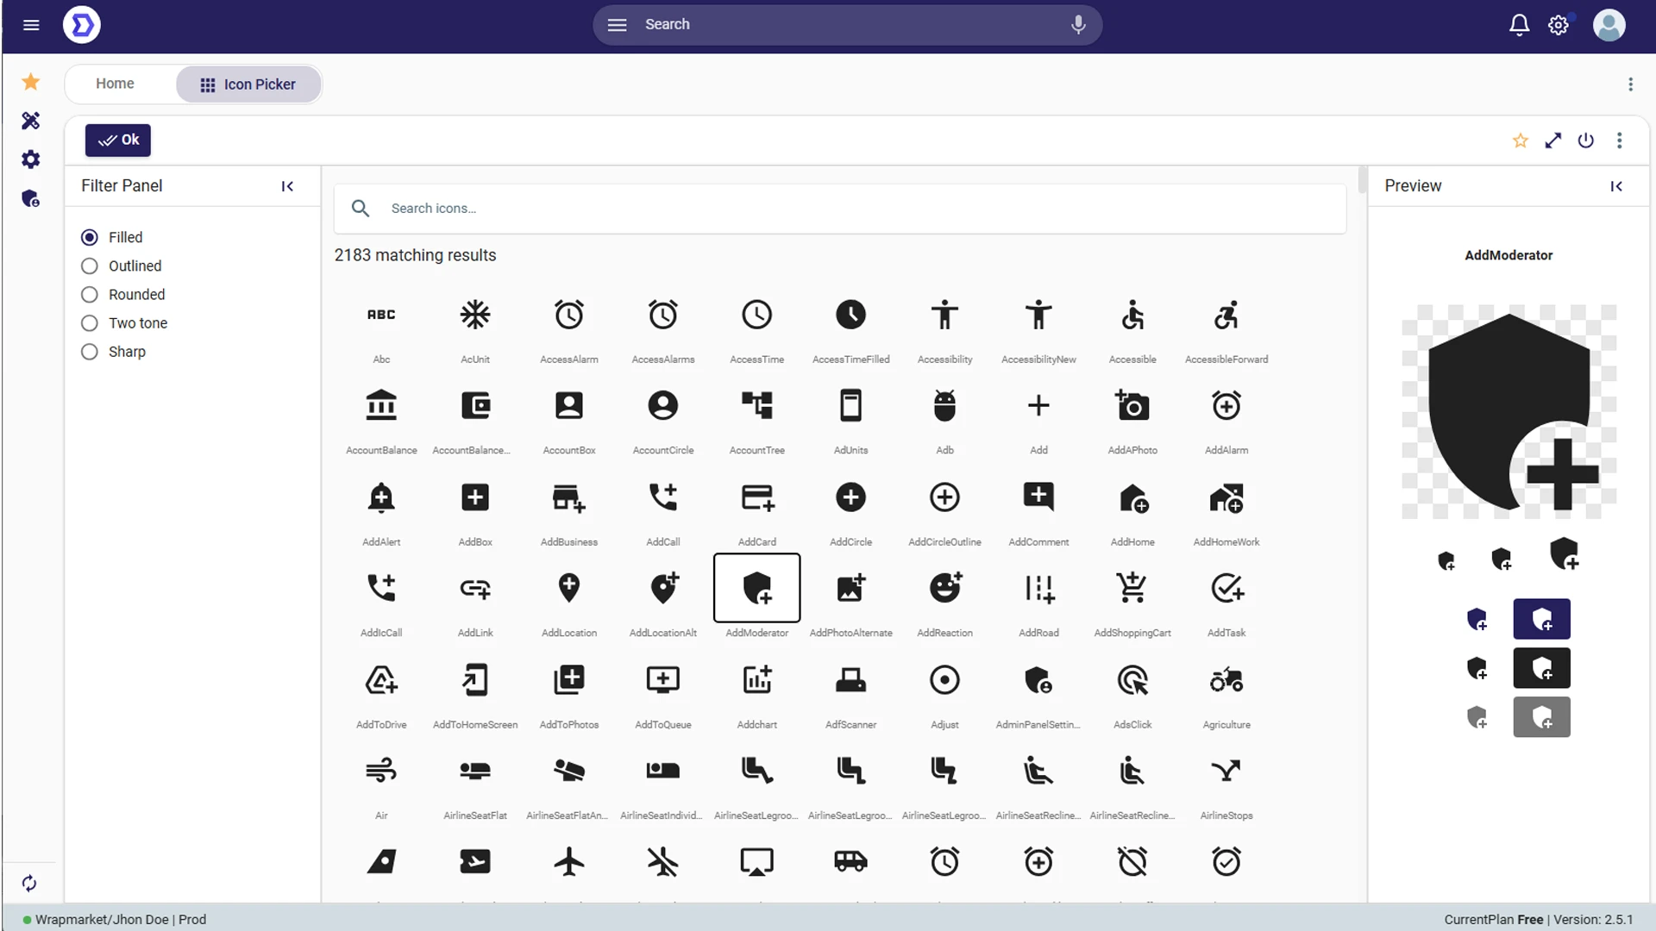The image size is (1656, 931).
Task: Click the '2183 matching results' text
Action: [x=416, y=255]
